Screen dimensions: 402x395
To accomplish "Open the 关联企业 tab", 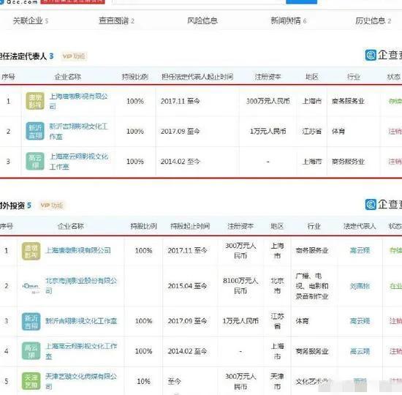I will pos(30,20).
